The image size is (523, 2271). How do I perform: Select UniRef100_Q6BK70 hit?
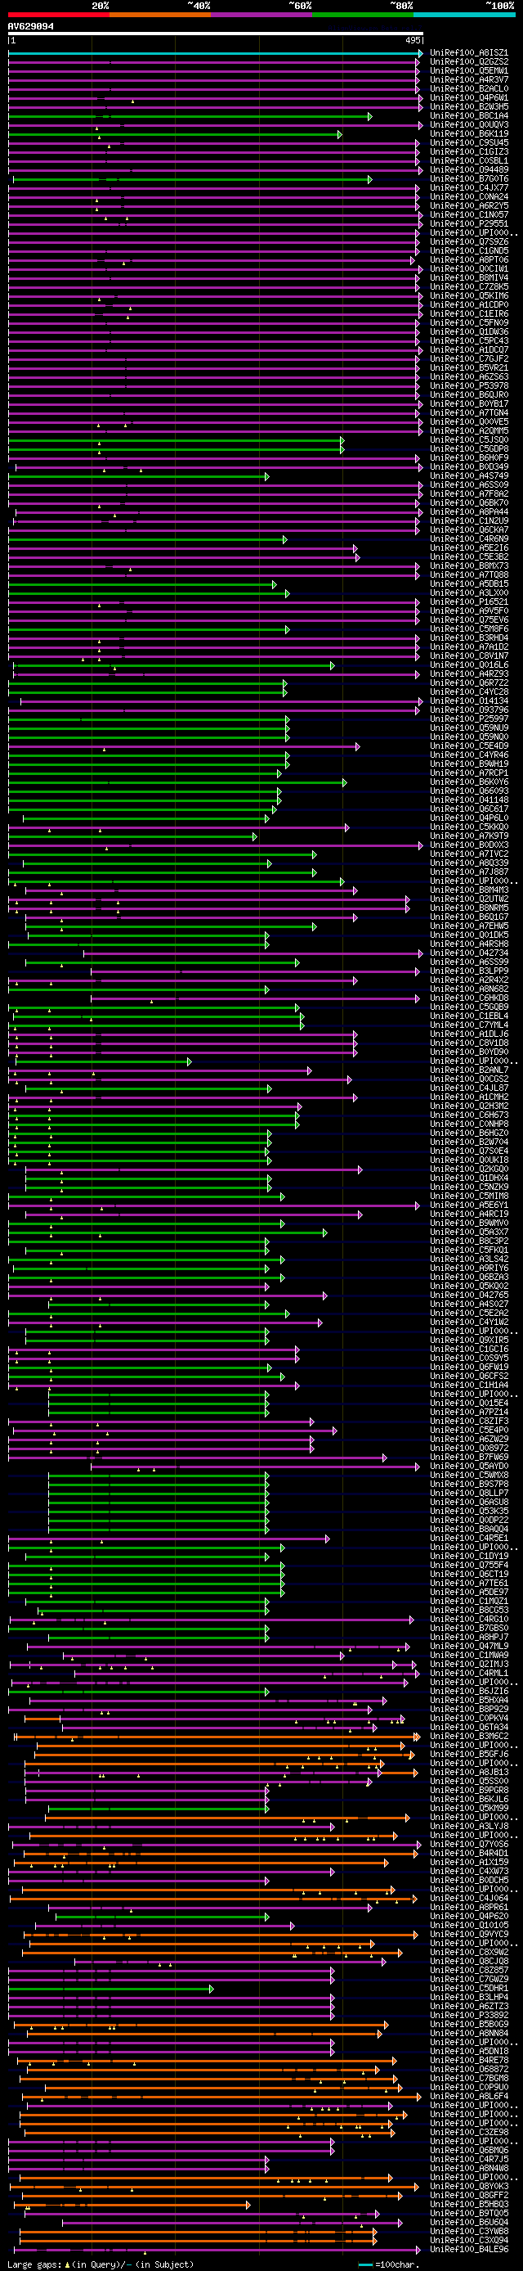coord(468,502)
